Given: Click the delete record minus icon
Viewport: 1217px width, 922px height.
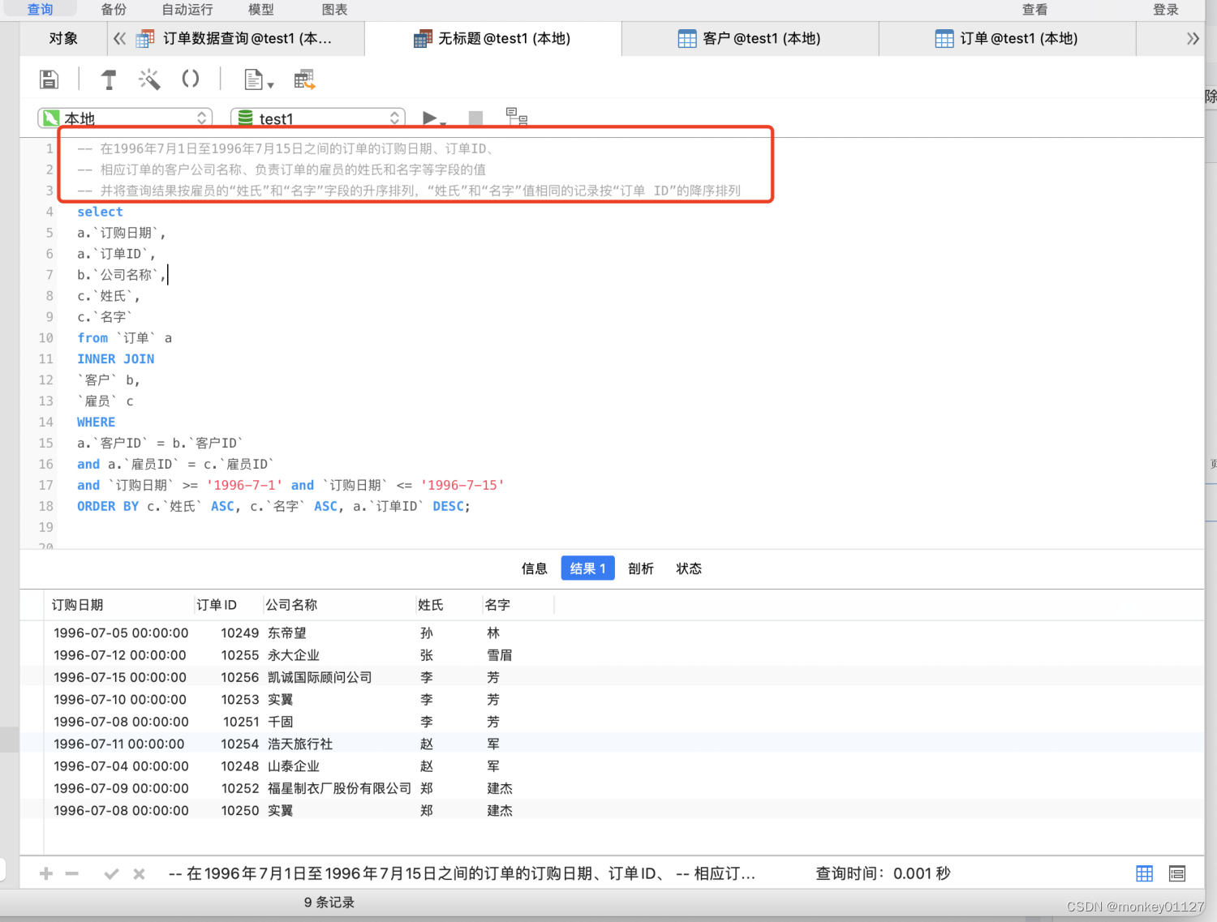Looking at the screenshot, I should coord(72,873).
